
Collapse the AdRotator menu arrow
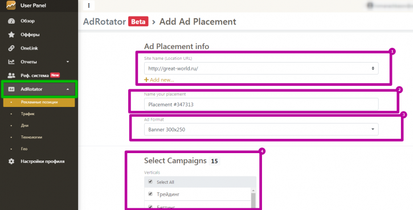click(x=68, y=89)
